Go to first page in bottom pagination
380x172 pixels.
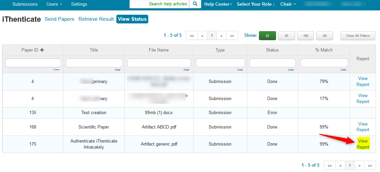tap(329, 165)
